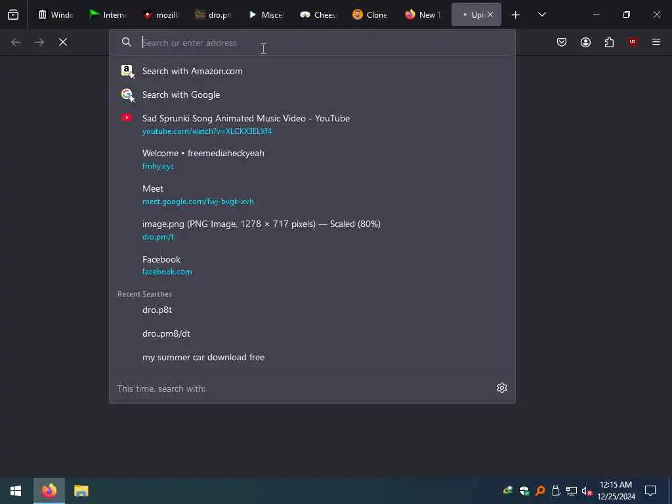Open 'image.png (PNG Image' suggestion
The image size is (672, 504).
pos(312,230)
